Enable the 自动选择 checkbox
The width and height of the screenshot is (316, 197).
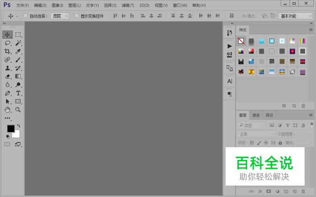point(26,16)
